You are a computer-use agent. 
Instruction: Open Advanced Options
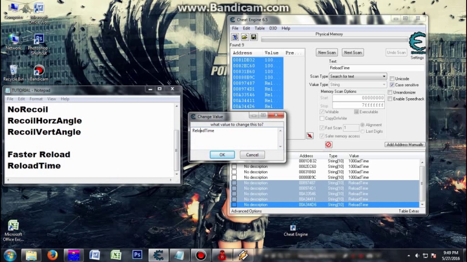tap(246, 211)
